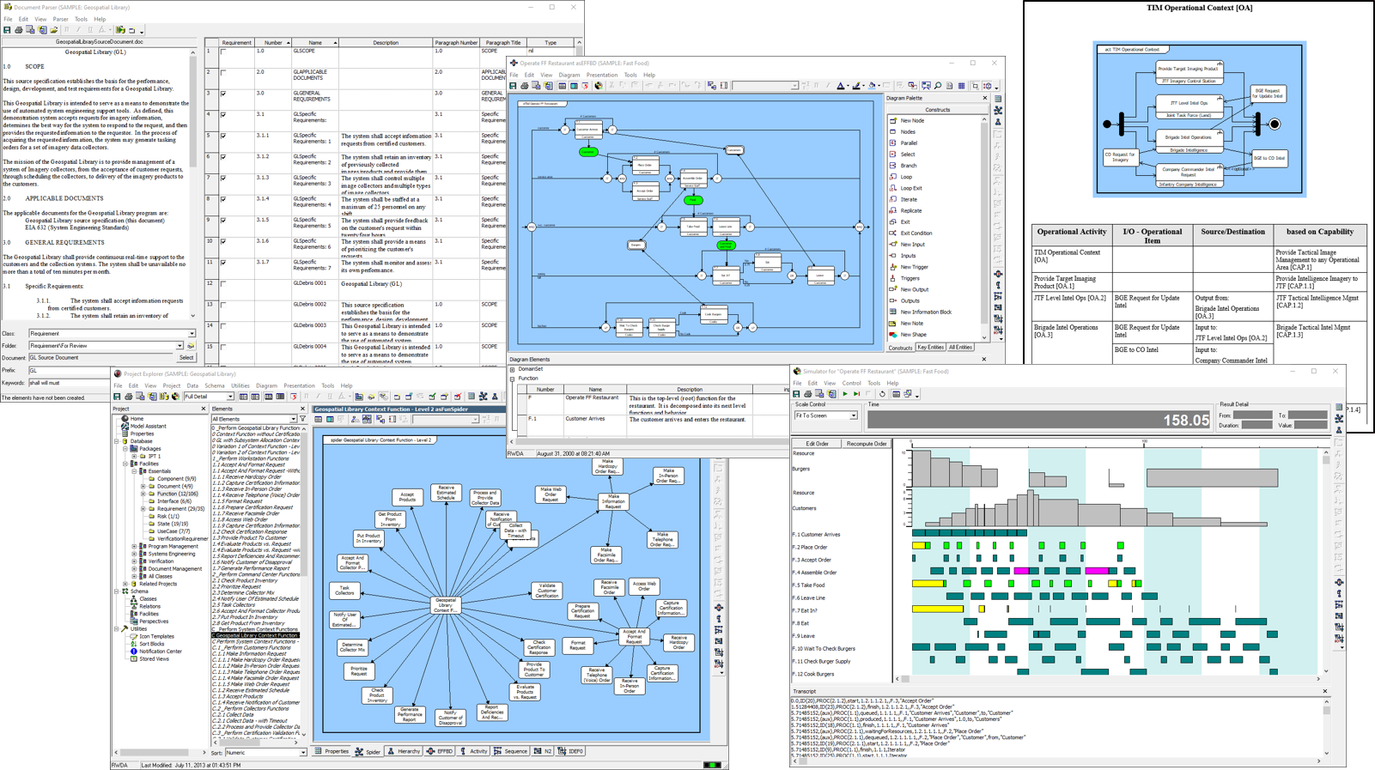Screen dimensions: 1375x770
Task: Open Class dropdown in Document Parser
Action: (192, 334)
